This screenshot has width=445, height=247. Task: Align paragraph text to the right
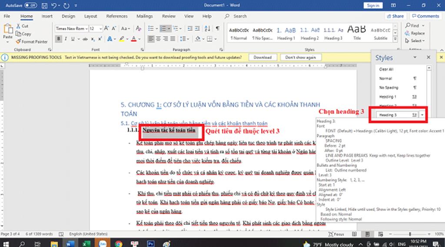pos(166,39)
